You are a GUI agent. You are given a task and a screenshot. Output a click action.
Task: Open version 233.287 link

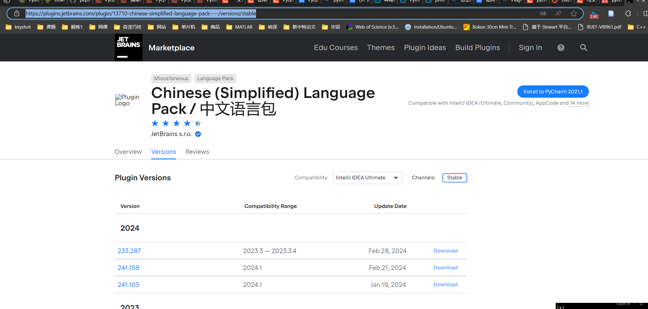[129, 251]
